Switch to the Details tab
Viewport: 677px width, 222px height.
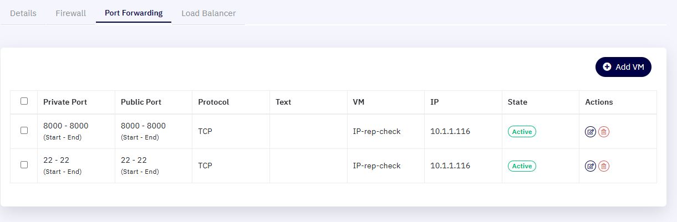tap(23, 13)
